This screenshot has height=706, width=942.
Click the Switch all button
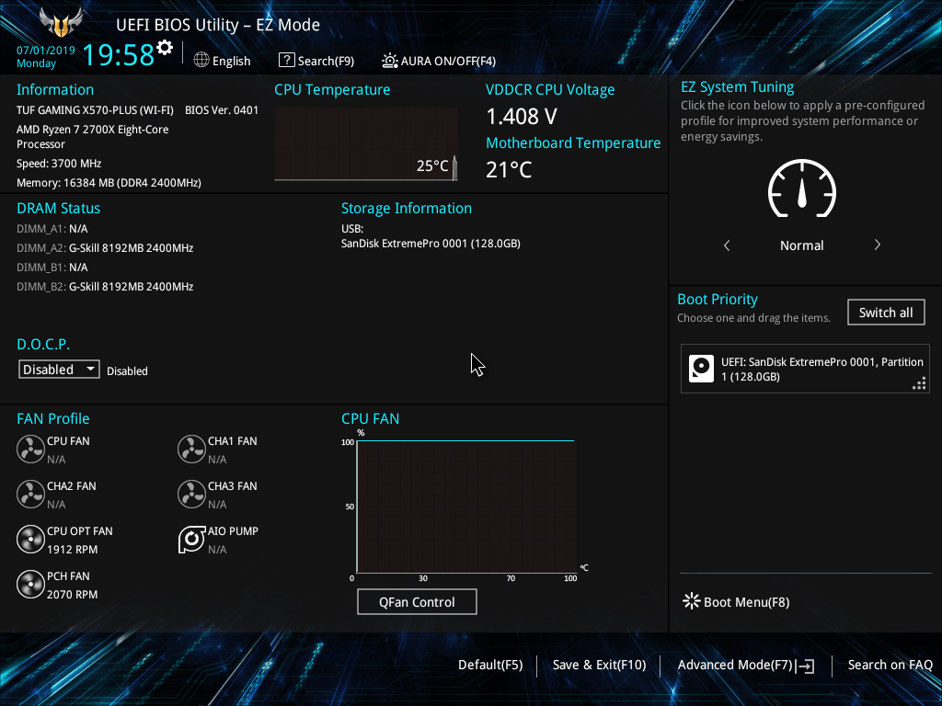(886, 313)
